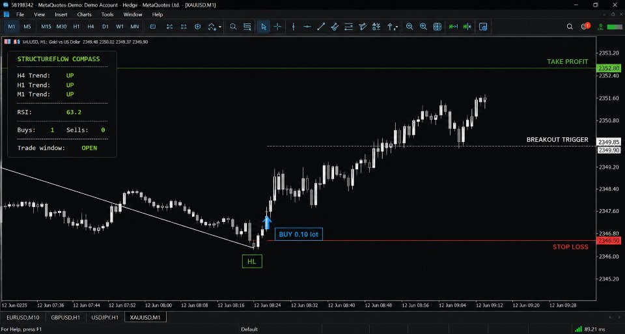Click the BREAKOUT TRIGGER label

(x=557, y=139)
